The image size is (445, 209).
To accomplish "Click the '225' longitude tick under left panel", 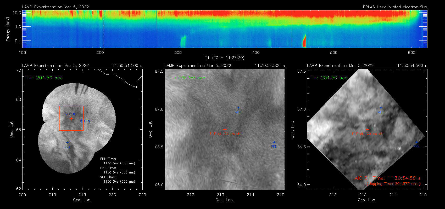I will tap(142, 195).
